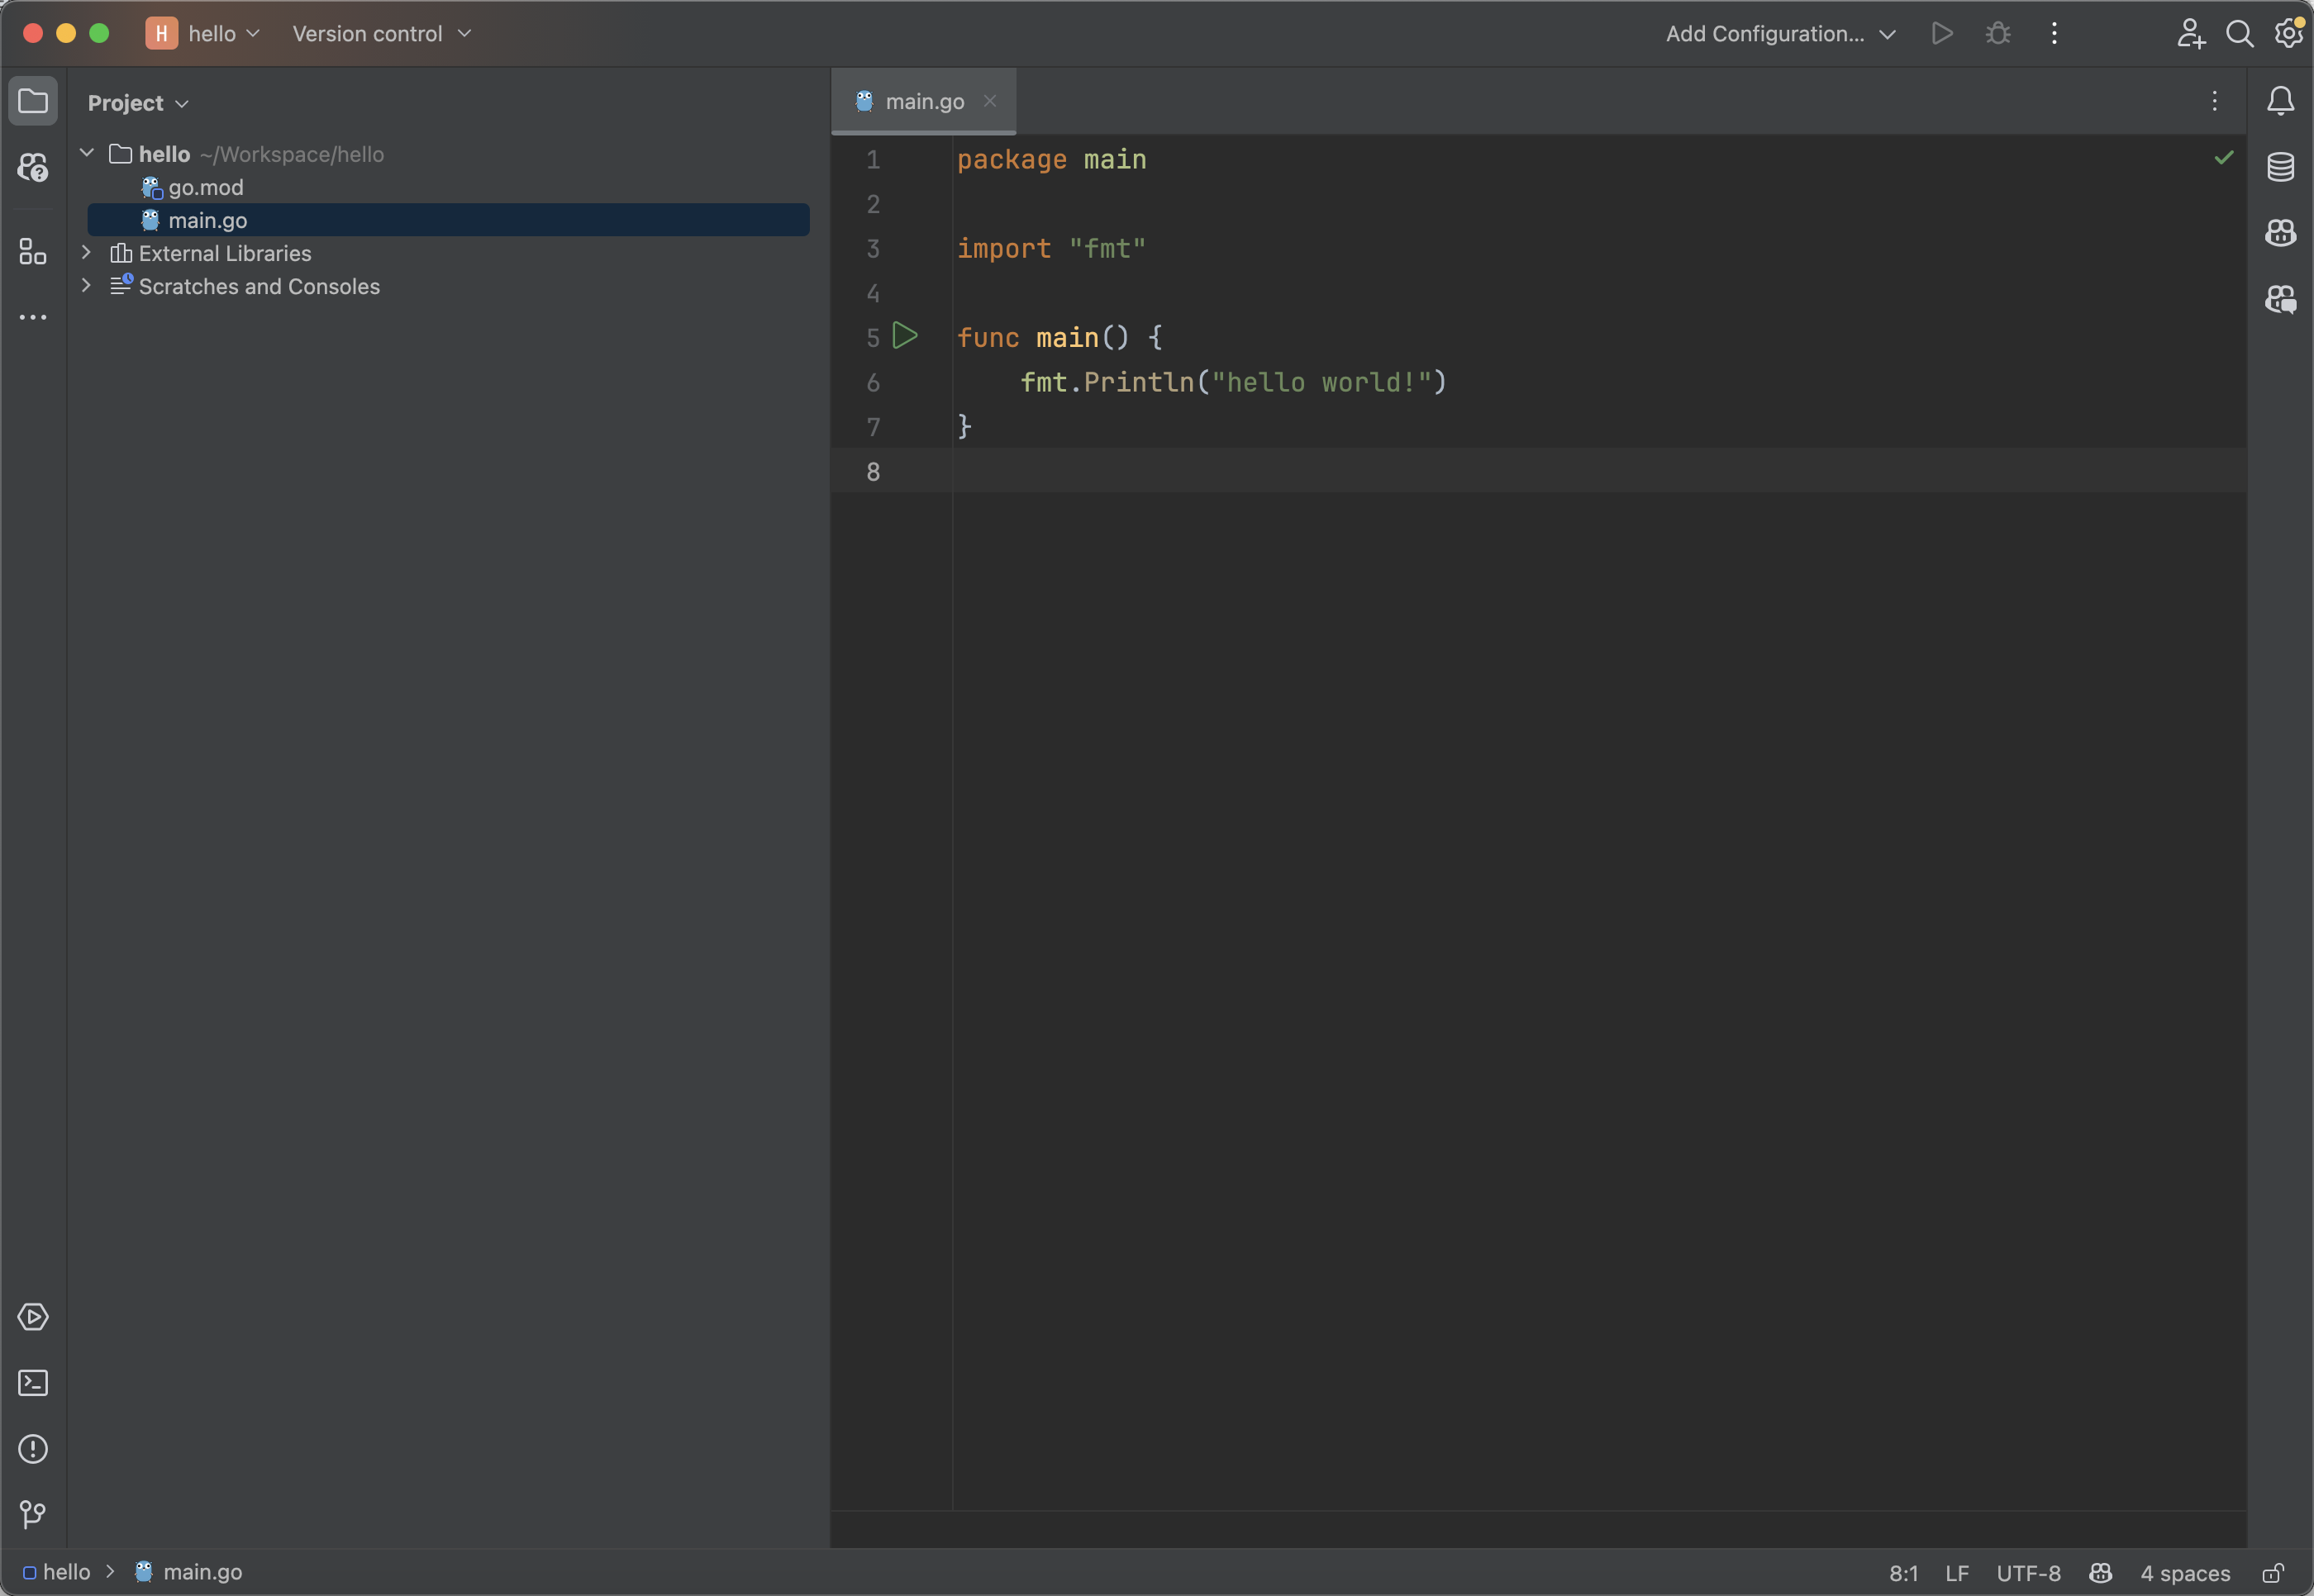This screenshot has width=2314, height=1596.
Task: Toggle the read-only lock in status bar
Action: coord(2273,1573)
